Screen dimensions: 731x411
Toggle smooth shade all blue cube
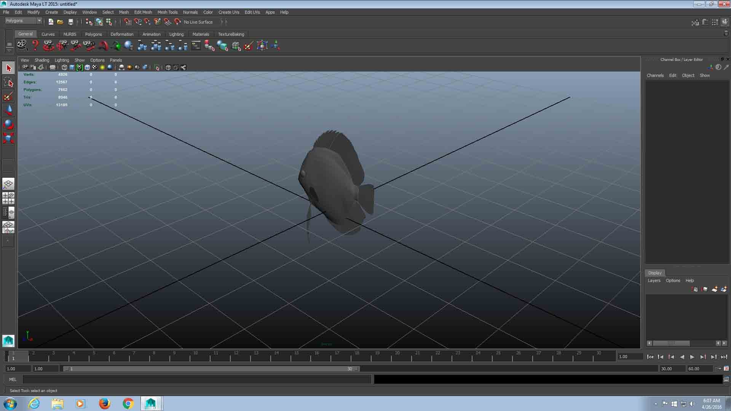click(x=72, y=67)
